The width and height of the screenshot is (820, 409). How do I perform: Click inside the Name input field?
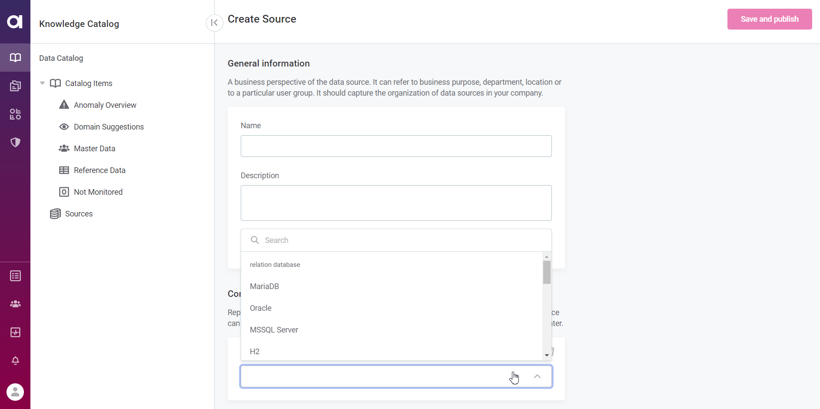tap(396, 146)
